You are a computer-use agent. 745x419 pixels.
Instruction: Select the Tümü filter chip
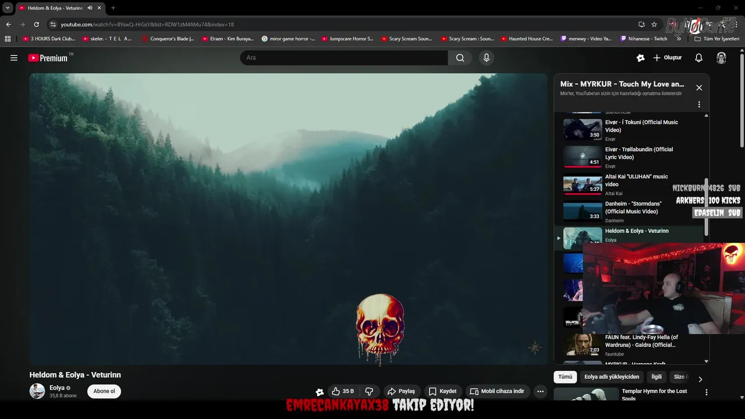(565, 377)
